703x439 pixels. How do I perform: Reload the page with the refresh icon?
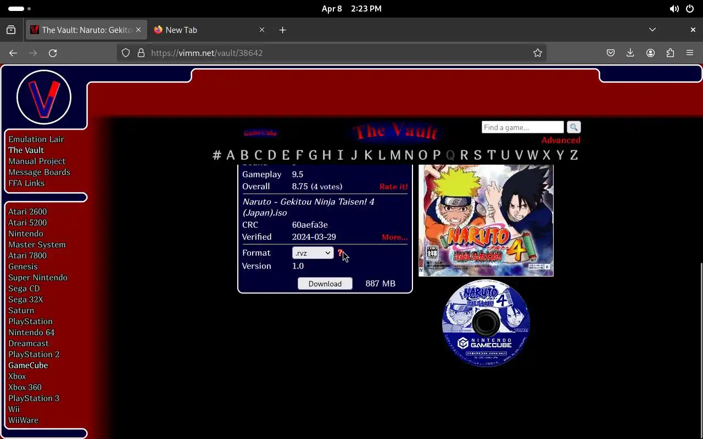click(x=53, y=53)
